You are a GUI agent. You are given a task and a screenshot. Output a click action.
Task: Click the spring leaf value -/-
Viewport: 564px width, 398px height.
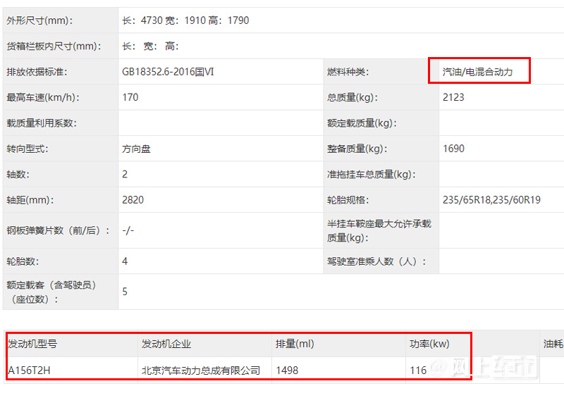pos(128,230)
